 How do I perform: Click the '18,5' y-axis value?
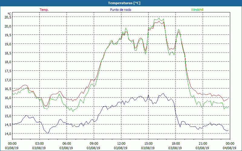(8, 53)
